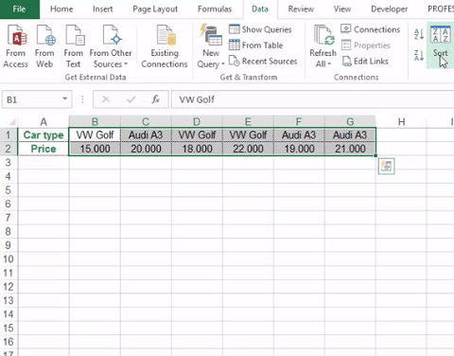Viewport: 454px width, 356px height.
Task: Sort A to Z ascending
Action: (x=419, y=34)
